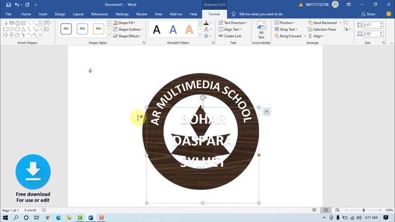Screen dimensions: 395x222
Task: Open the Edit Shape dropdown icon
Action: click(x=48, y=23)
